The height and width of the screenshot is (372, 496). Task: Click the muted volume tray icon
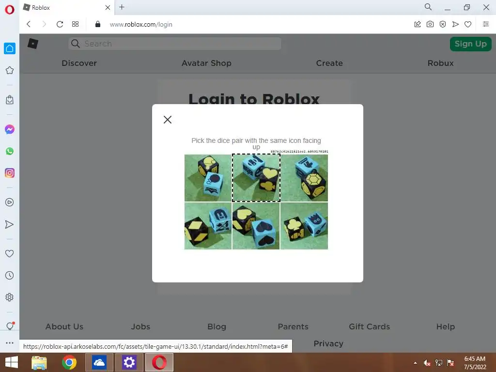[427, 363]
